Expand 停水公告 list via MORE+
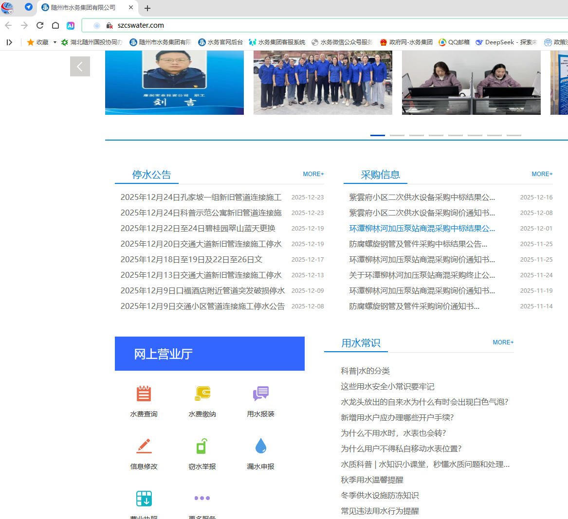This screenshot has width=568, height=519. pos(313,174)
